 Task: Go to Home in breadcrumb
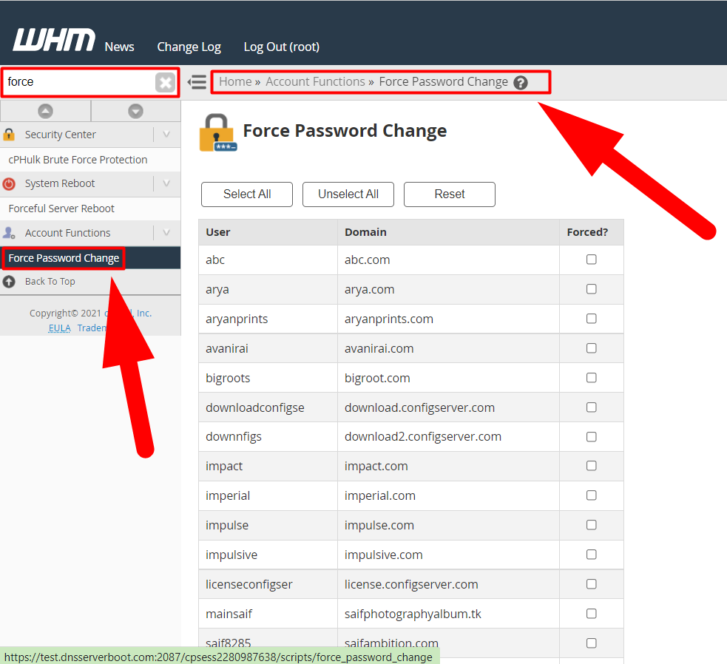235,82
